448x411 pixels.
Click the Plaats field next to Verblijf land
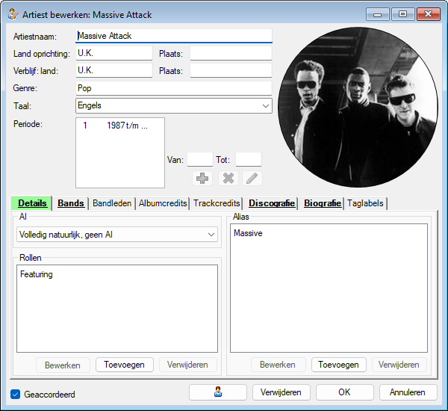(231, 70)
